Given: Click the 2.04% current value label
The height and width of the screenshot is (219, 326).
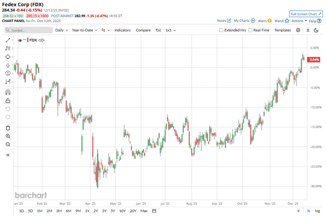Looking at the screenshot, I should [314, 60].
